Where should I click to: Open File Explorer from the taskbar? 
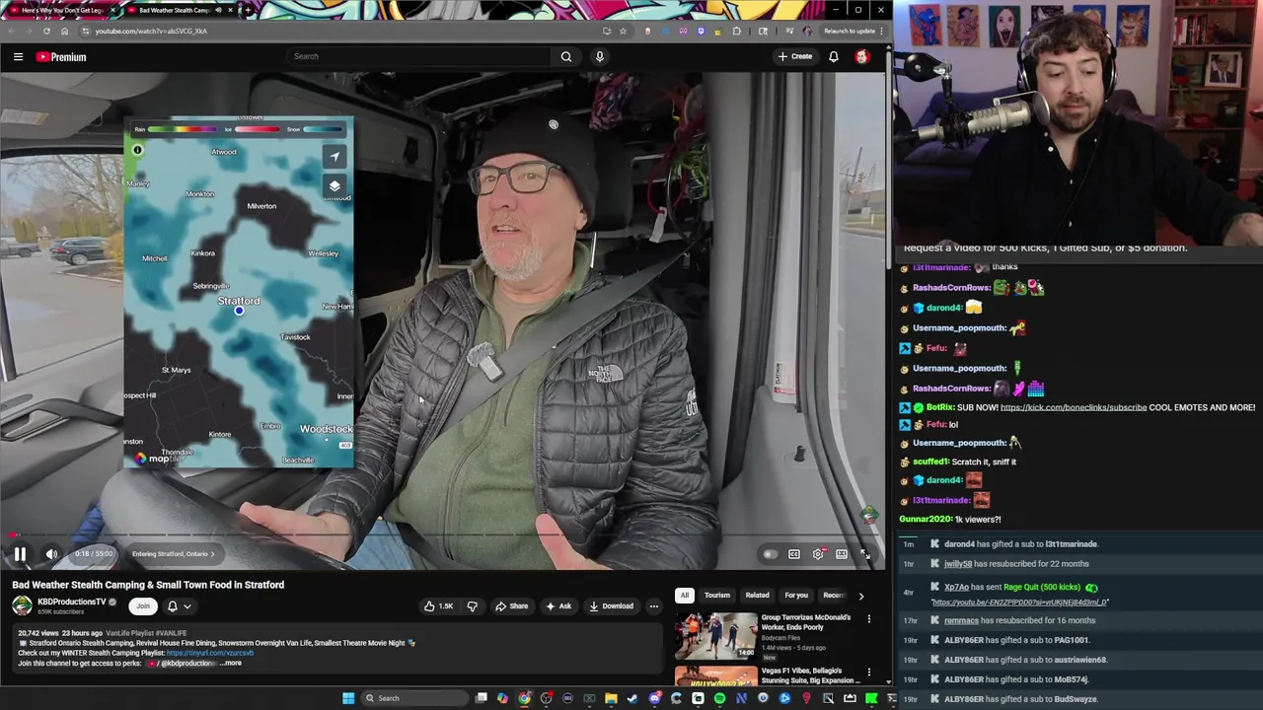pyautogui.click(x=611, y=698)
